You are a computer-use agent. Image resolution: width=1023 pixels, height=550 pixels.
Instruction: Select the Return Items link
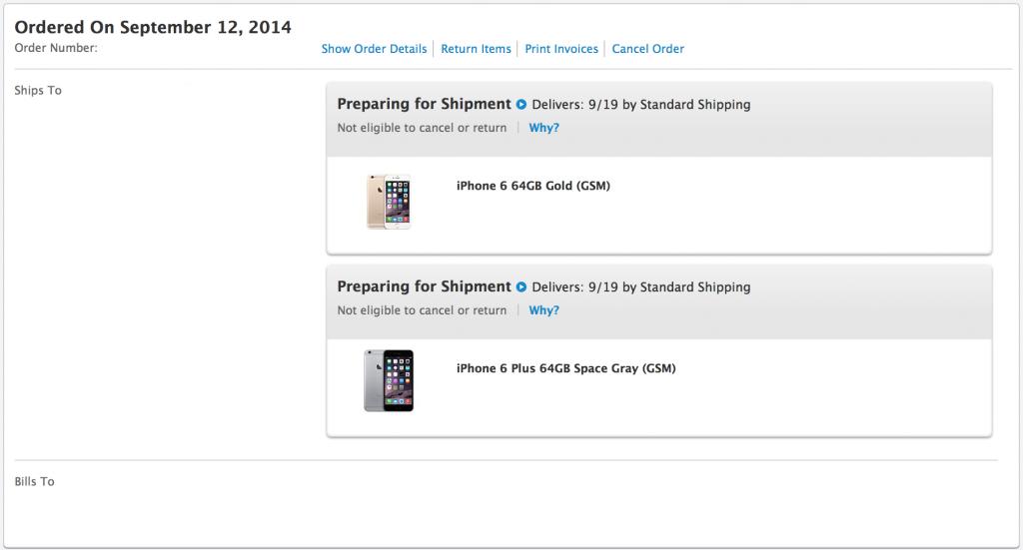tap(476, 49)
